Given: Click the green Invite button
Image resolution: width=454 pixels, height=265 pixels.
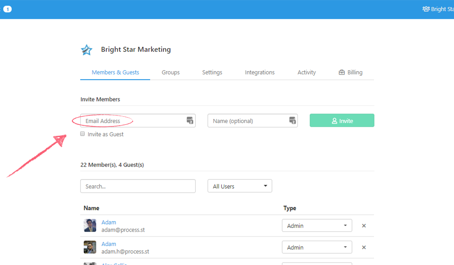Looking at the screenshot, I should point(342,120).
